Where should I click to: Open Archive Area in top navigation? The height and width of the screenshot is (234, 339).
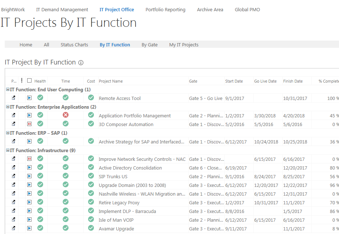coord(210,10)
